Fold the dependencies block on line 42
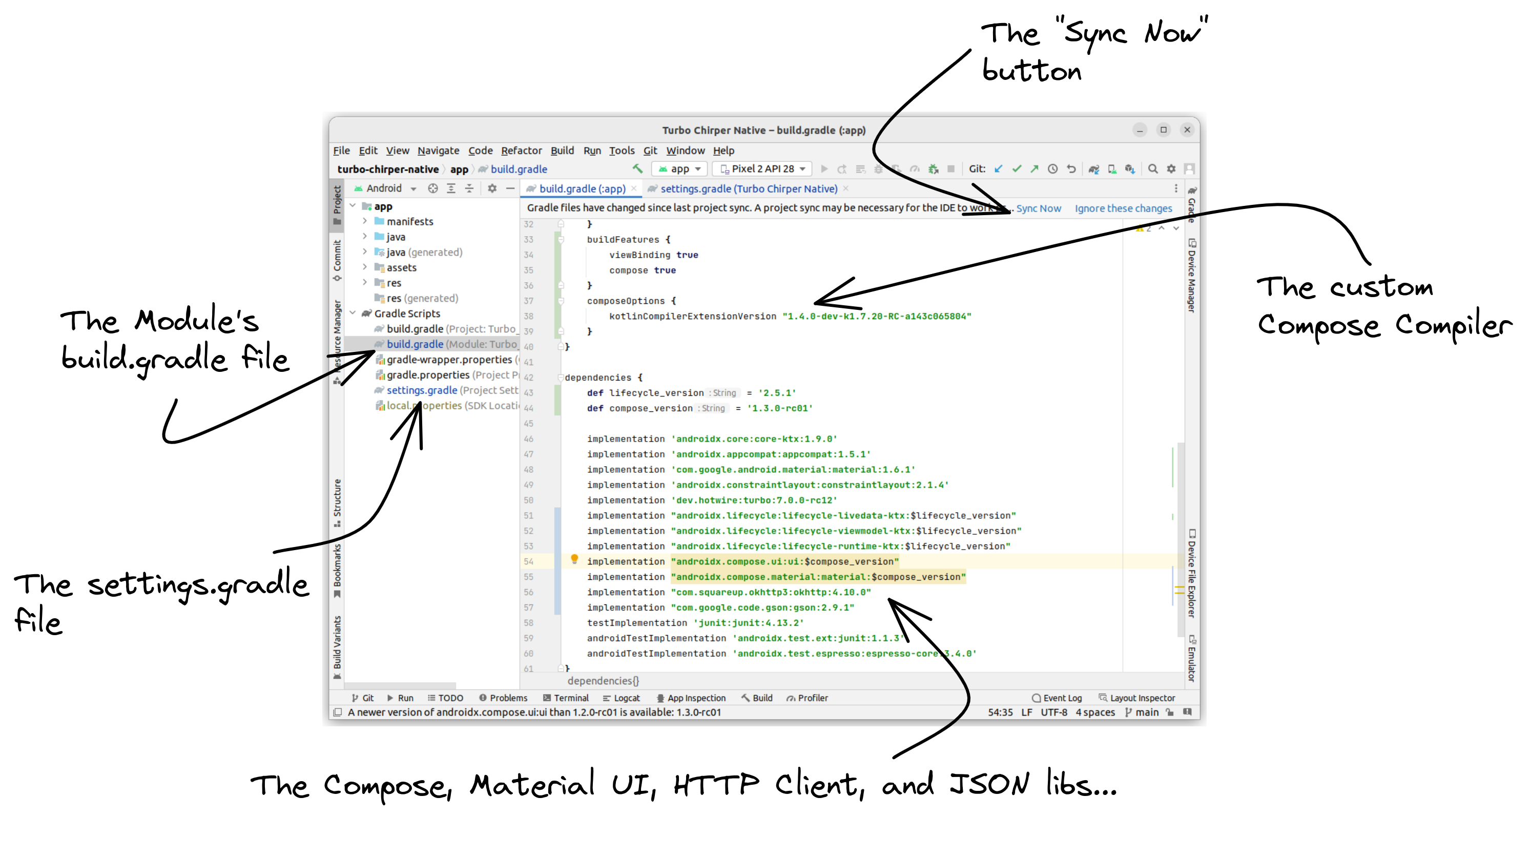The width and height of the screenshot is (1530, 860). click(x=560, y=377)
